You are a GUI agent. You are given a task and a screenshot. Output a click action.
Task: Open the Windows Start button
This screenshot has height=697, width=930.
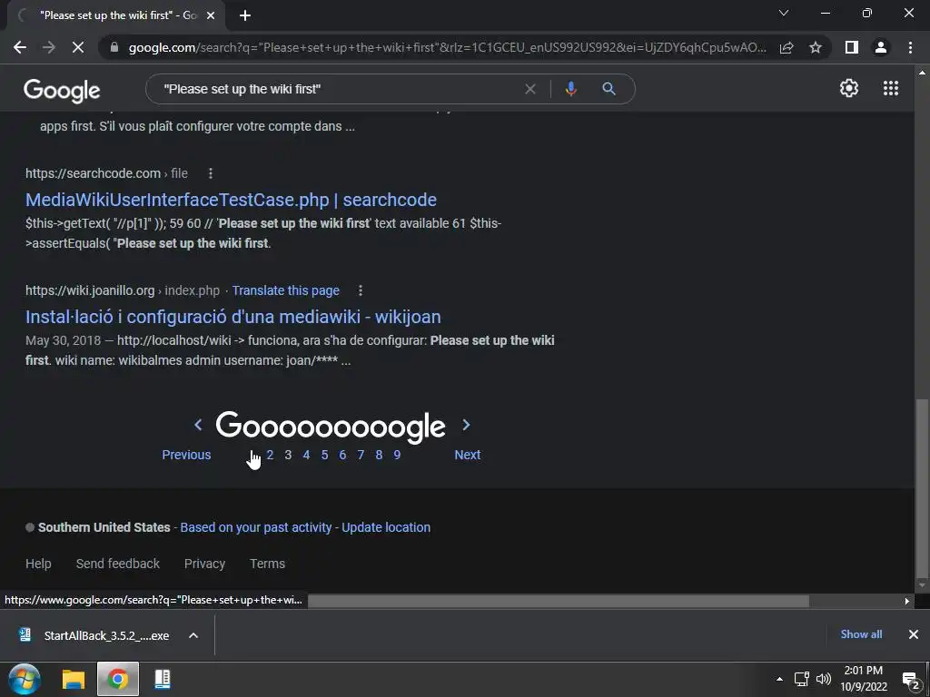[x=25, y=679]
